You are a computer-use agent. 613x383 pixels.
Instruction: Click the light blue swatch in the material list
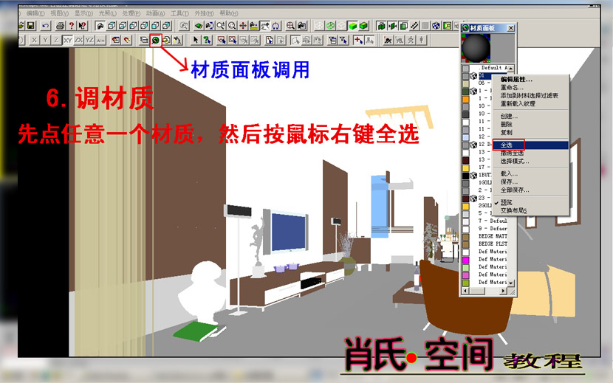(465, 137)
